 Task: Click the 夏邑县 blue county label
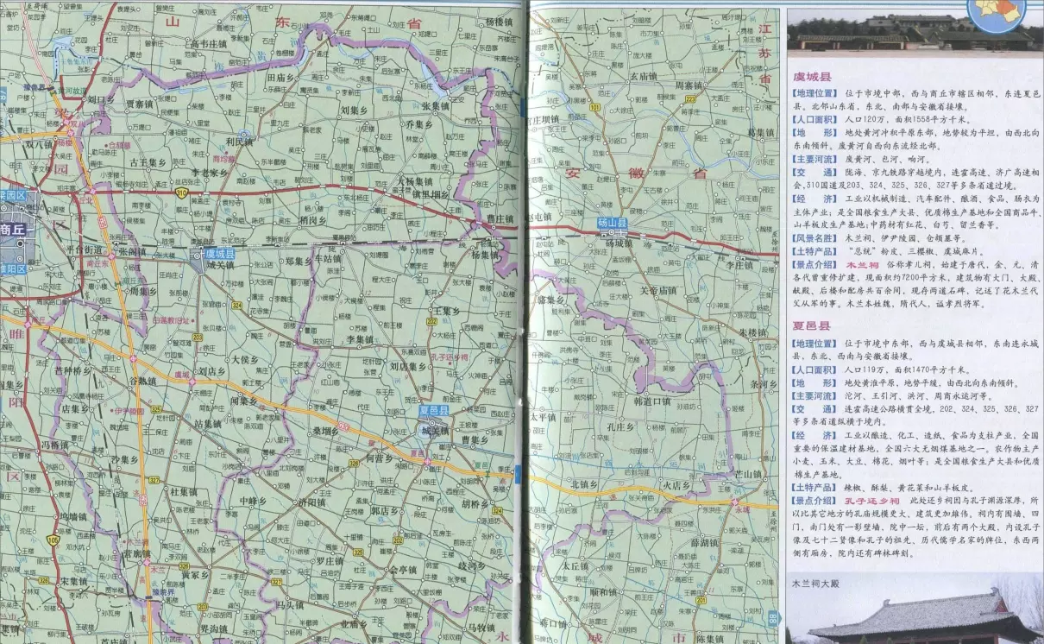pyautogui.click(x=434, y=411)
